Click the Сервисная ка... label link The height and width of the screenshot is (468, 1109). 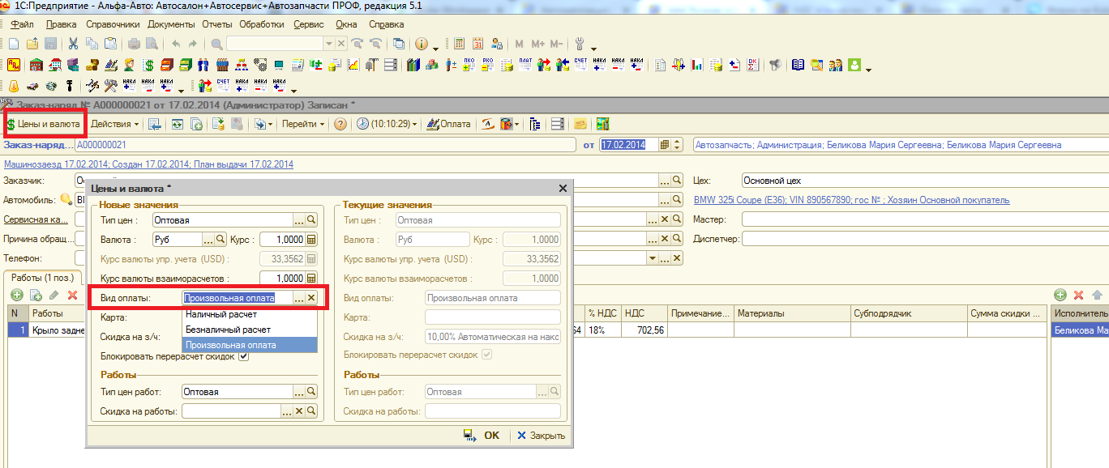click(36, 219)
